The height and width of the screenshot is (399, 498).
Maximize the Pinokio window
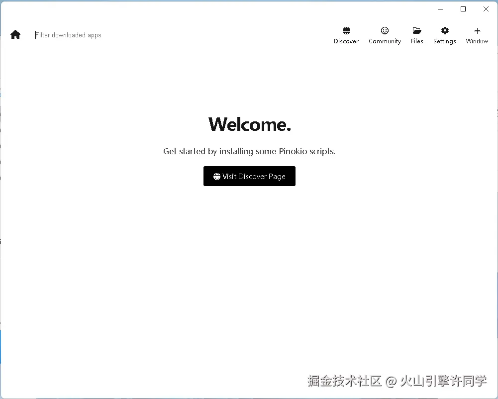[463, 9]
